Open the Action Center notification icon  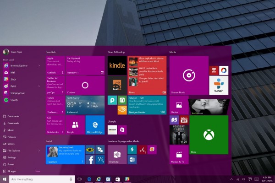click(250, 179)
